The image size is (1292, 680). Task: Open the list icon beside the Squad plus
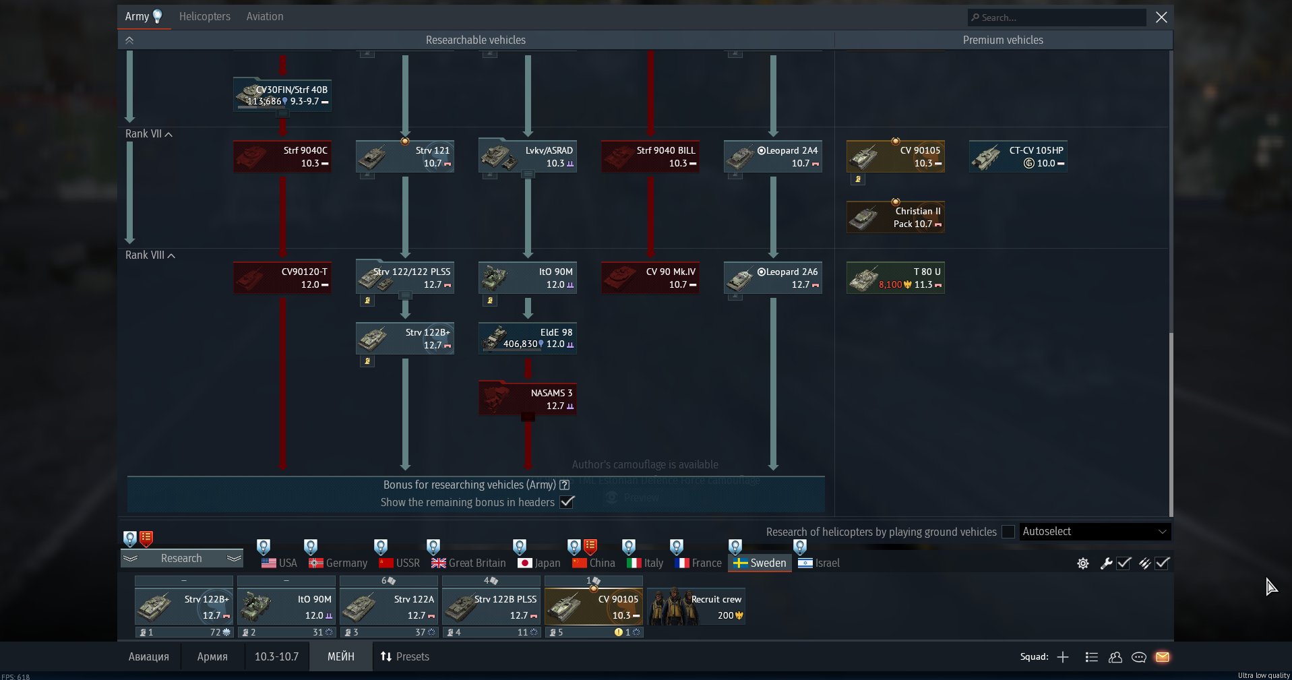pyautogui.click(x=1092, y=657)
